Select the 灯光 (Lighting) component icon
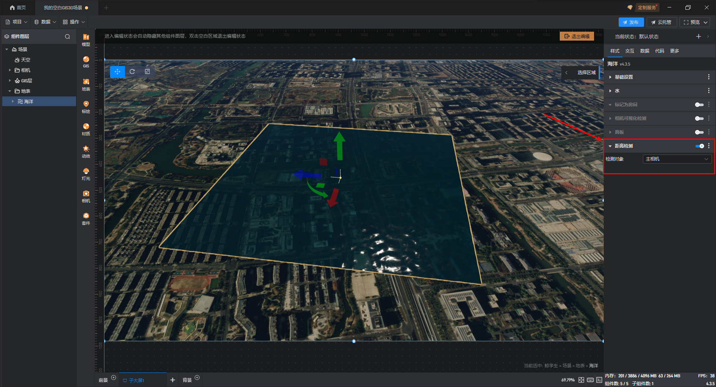 tap(86, 174)
